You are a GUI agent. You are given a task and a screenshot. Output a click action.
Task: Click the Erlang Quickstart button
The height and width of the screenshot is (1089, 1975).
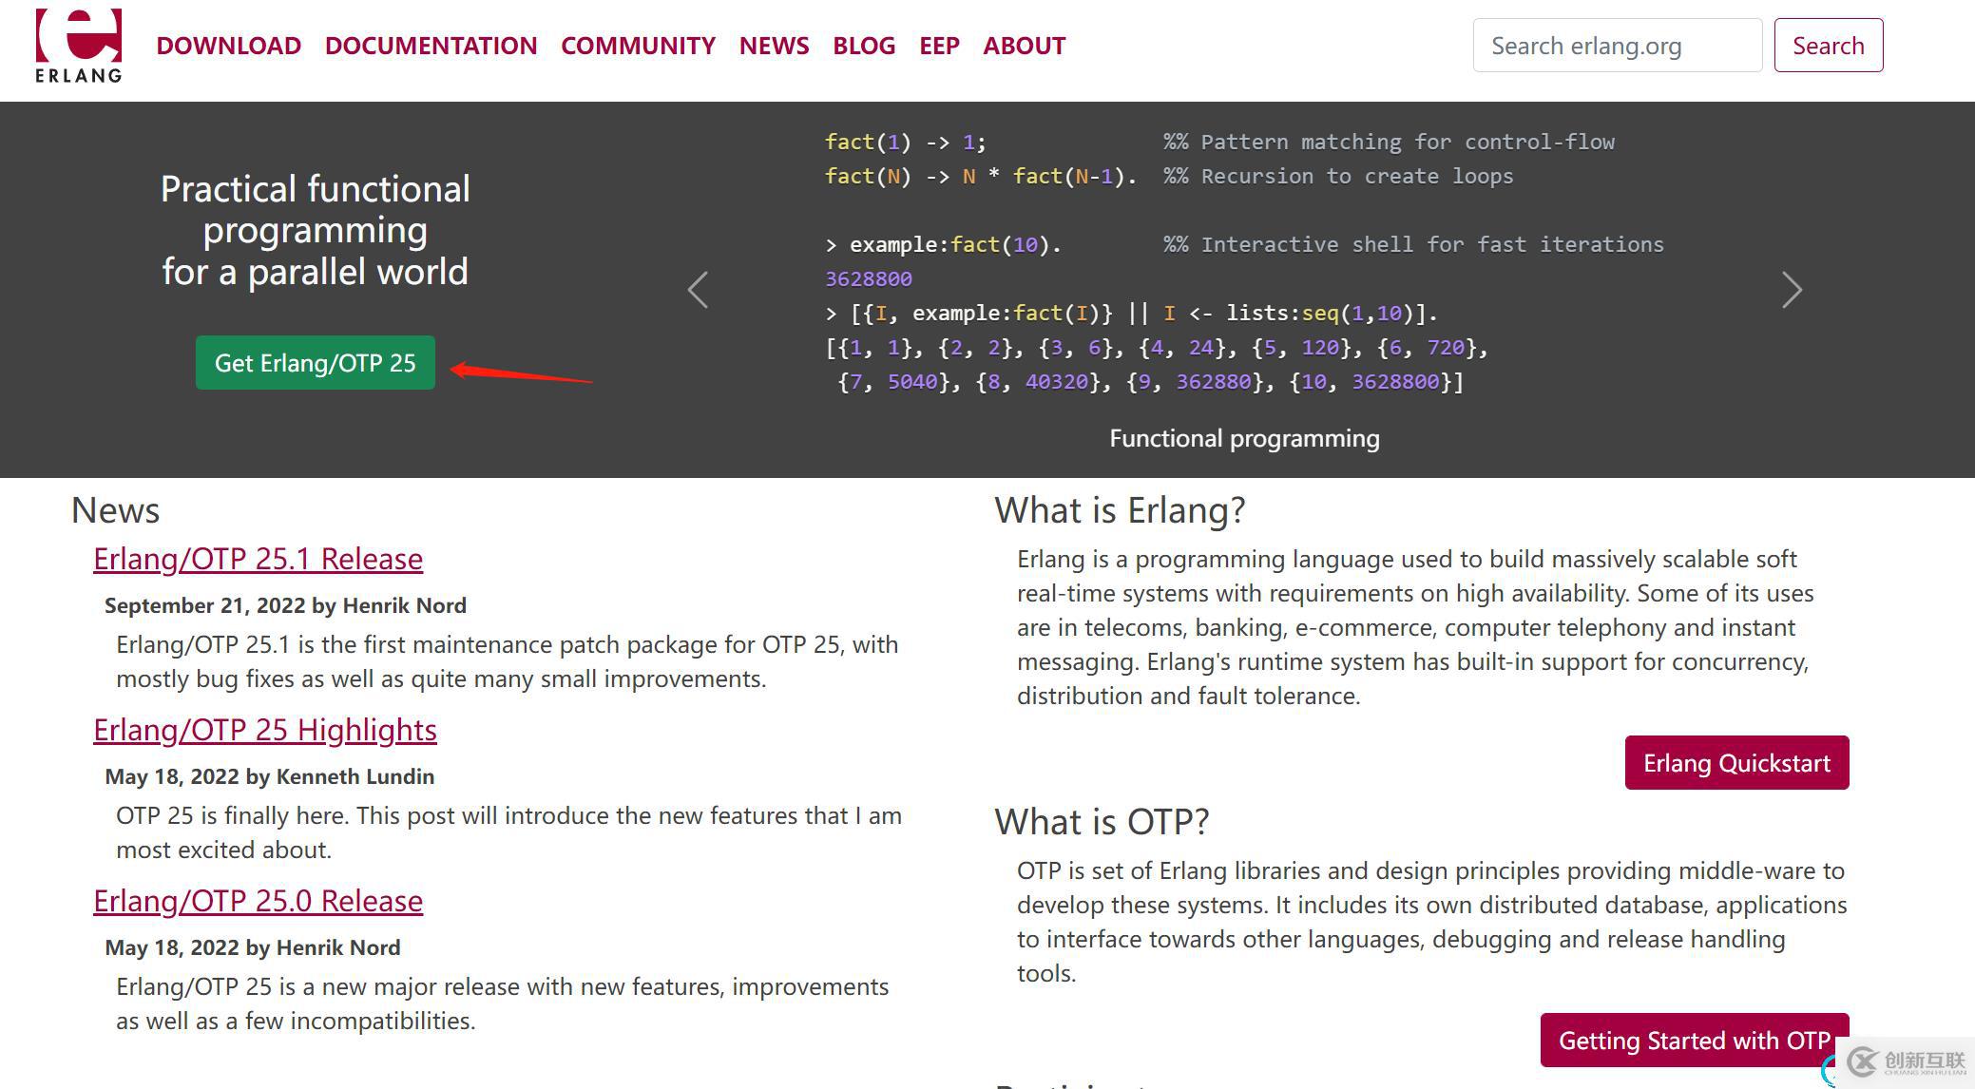coord(1736,763)
